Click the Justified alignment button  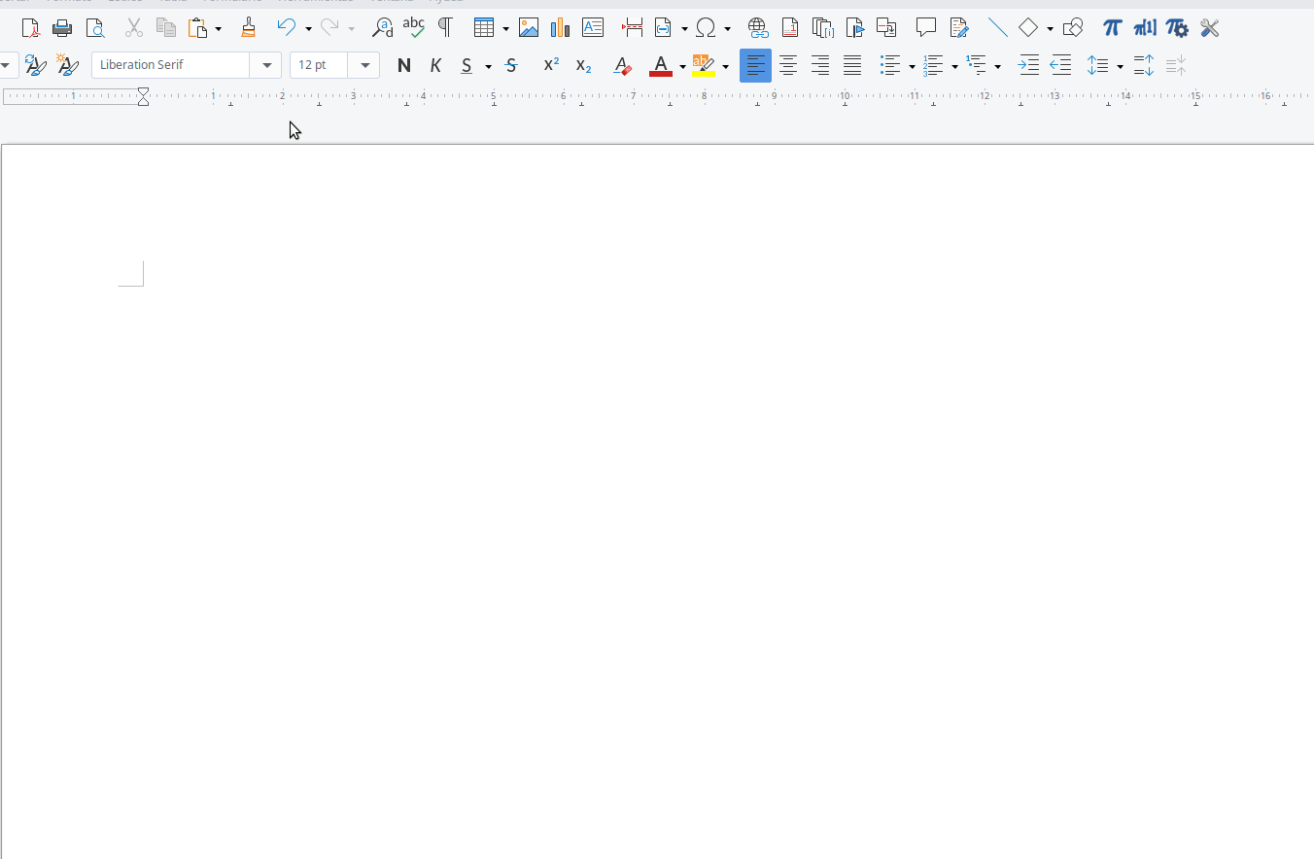(x=852, y=65)
